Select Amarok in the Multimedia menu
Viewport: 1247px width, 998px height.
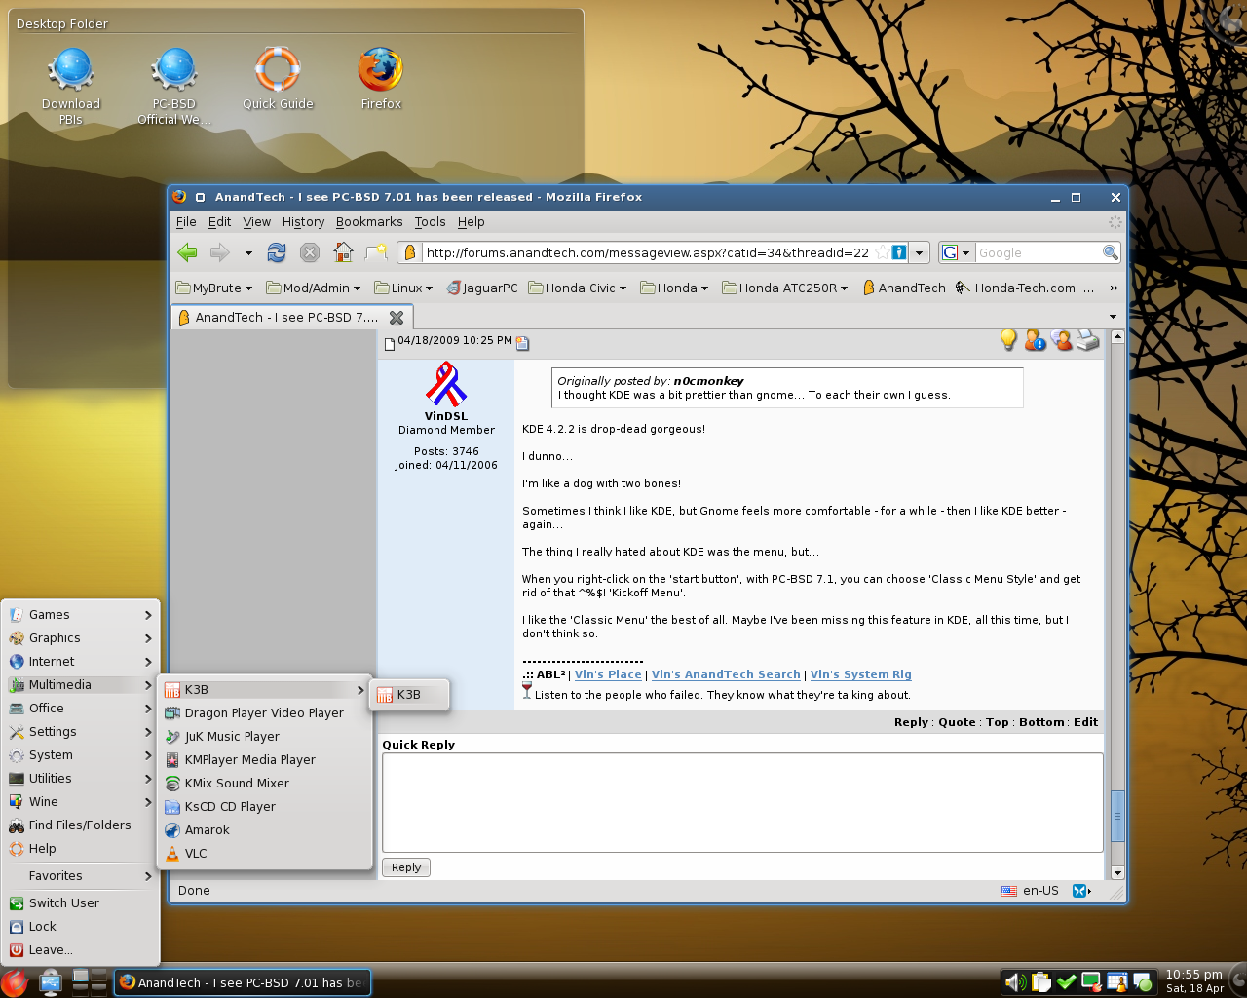coord(207,829)
